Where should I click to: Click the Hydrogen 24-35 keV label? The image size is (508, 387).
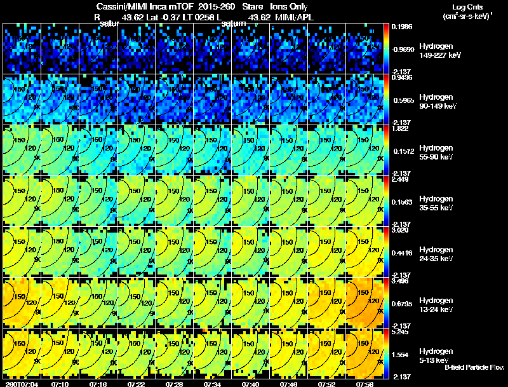point(436,254)
